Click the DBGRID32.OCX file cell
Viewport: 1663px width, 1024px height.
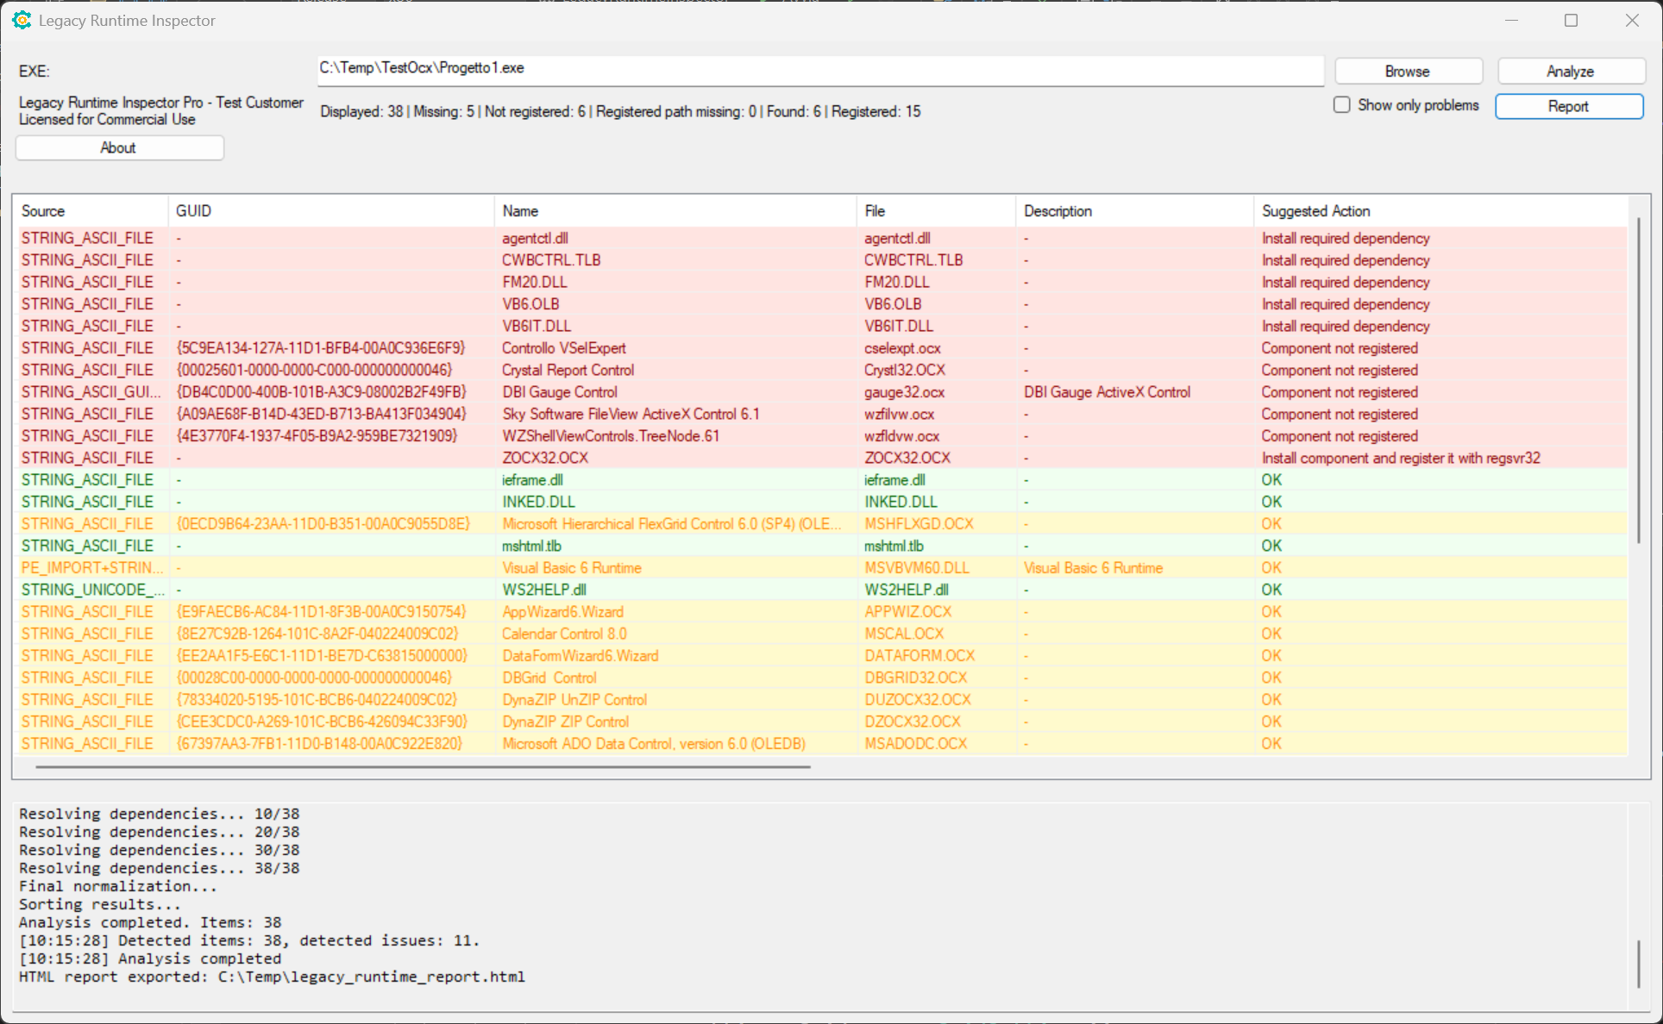point(915,677)
